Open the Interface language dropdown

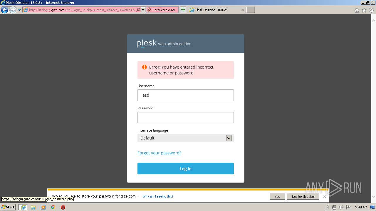(186, 138)
